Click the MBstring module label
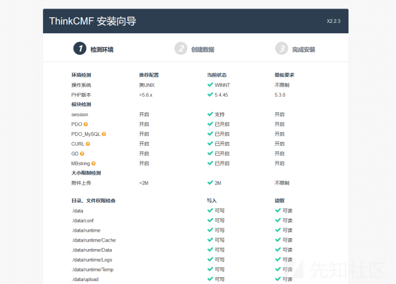 click(x=81, y=164)
